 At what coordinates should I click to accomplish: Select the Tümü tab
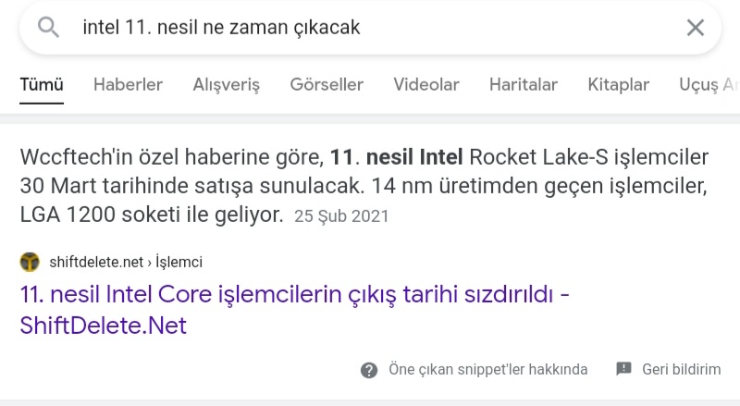[x=42, y=85]
